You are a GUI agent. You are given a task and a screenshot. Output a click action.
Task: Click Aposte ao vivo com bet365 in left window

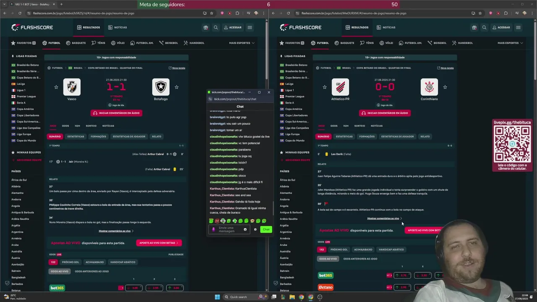[x=159, y=243]
